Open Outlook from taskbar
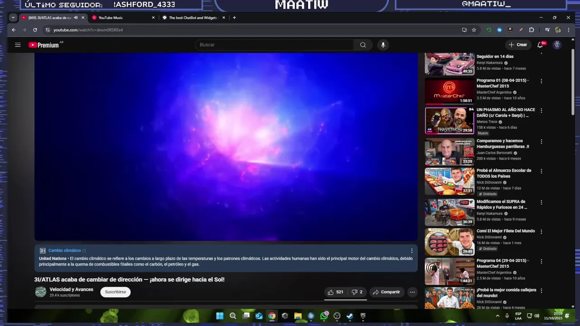Screen dimensions: 580x326 click(259, 316)
